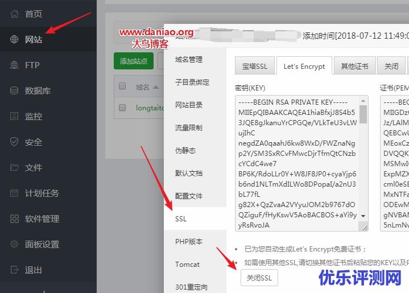Switch to the 宝塔SSL tab
The image size is (409, 293).
[x=255, y=66]
